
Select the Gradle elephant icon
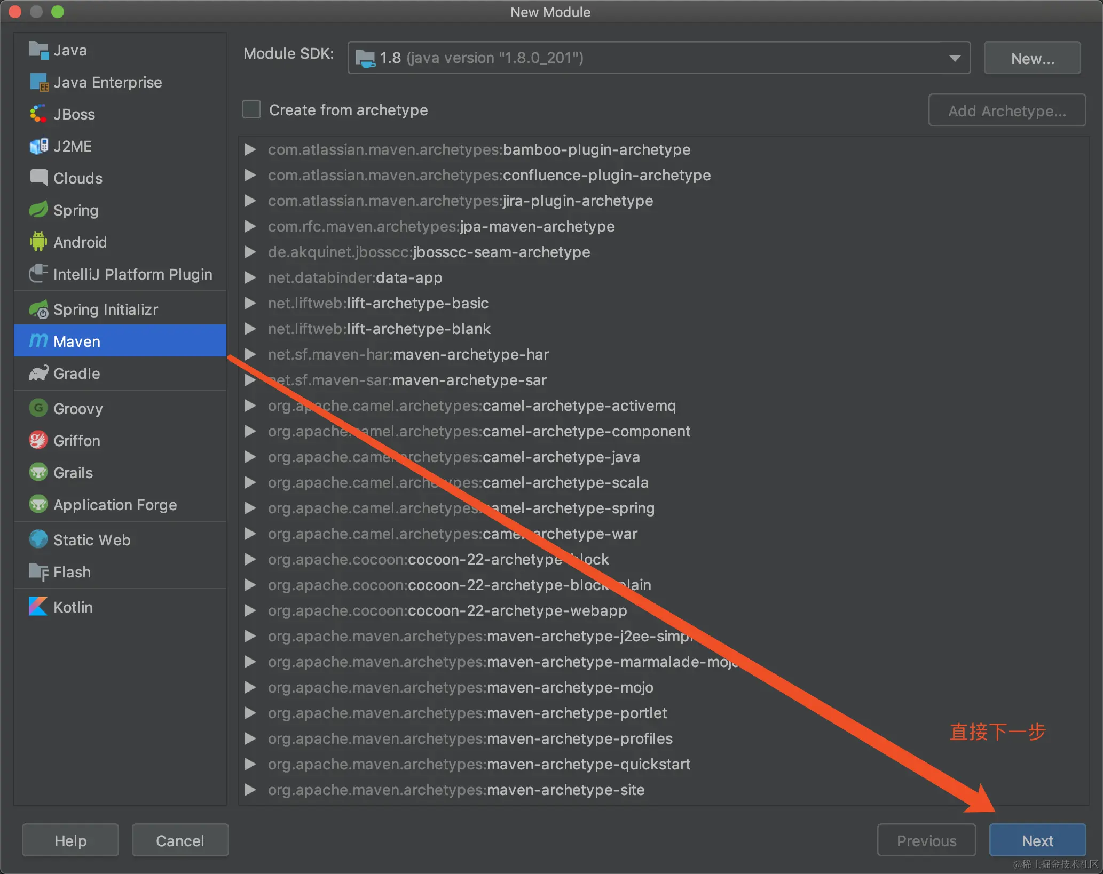[38, 374]
